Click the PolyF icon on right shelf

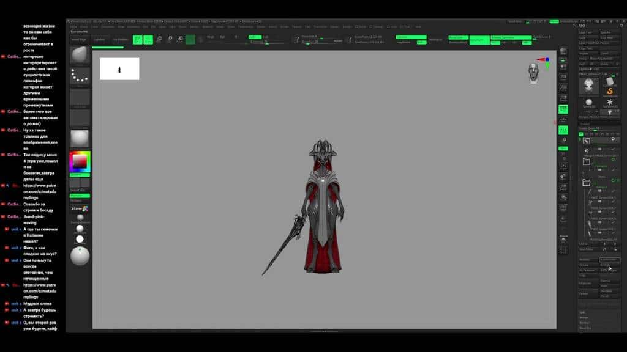563,208
